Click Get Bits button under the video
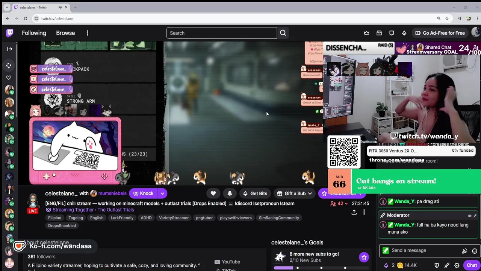481x271 pixels. (x=255, y=193)
